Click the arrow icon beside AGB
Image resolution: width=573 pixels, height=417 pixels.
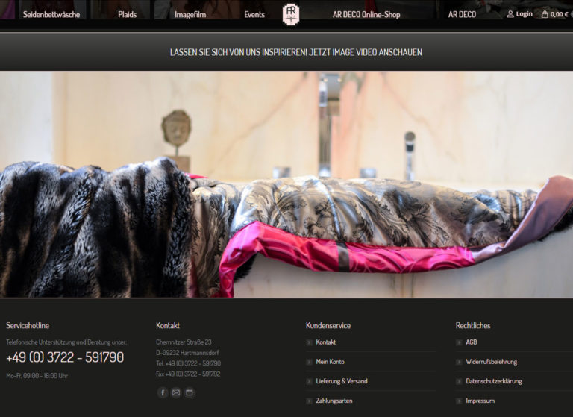click(x=459, y=342)
